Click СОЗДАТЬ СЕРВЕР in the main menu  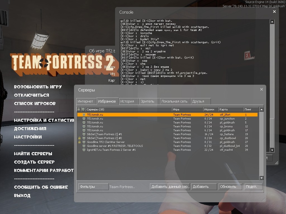[34, 162]
